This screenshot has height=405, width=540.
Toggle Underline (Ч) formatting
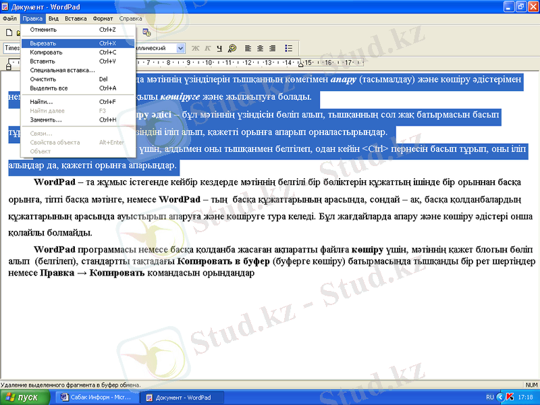click(x=219, y=49)
